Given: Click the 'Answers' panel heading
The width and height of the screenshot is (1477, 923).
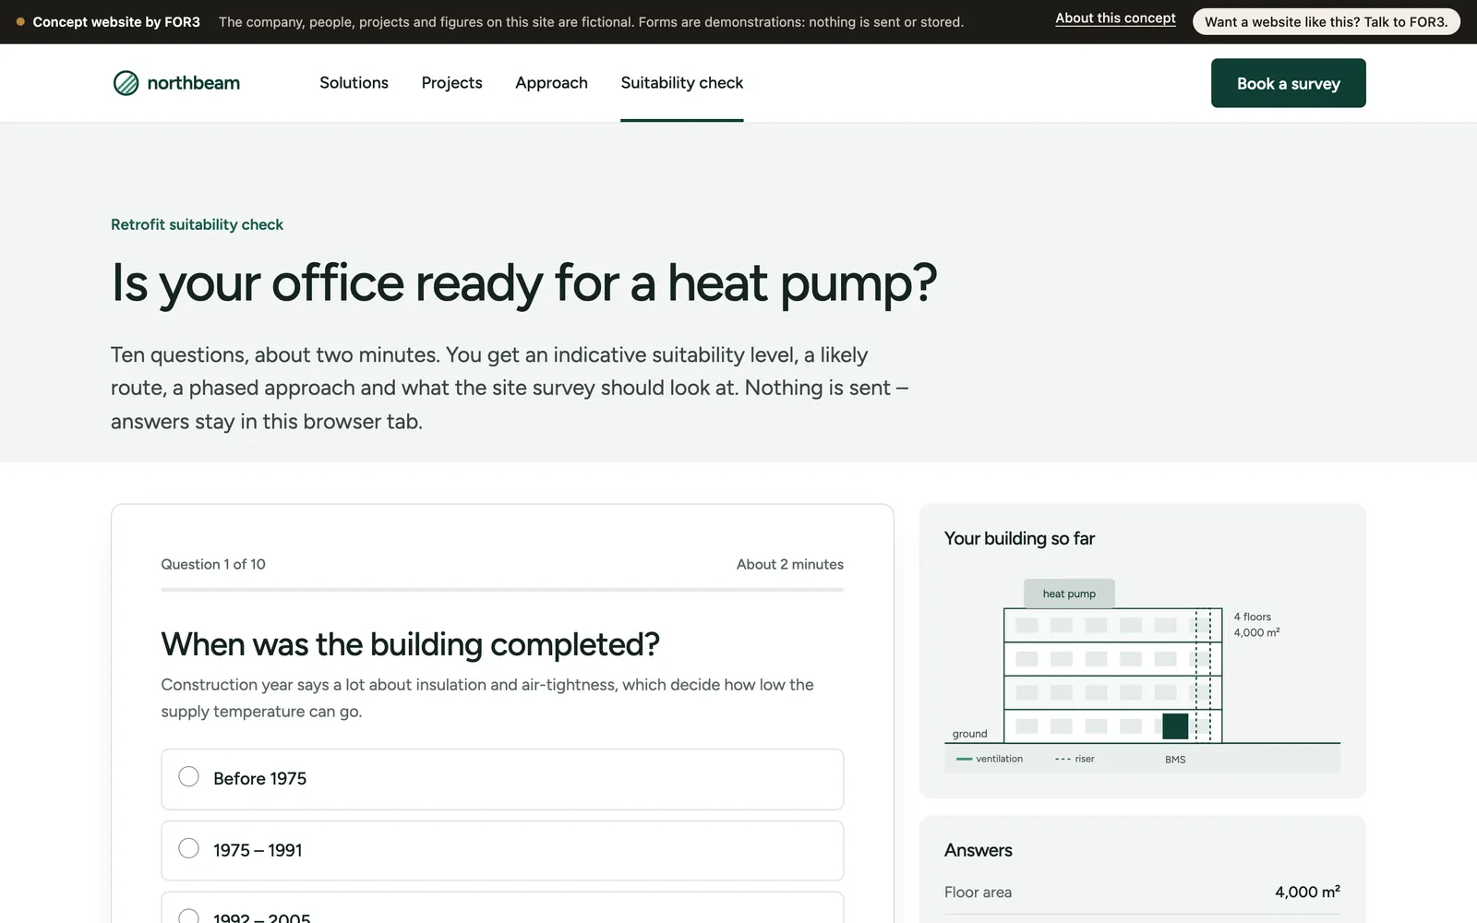Looking at the screenshot, I should [x=978, y=850].
